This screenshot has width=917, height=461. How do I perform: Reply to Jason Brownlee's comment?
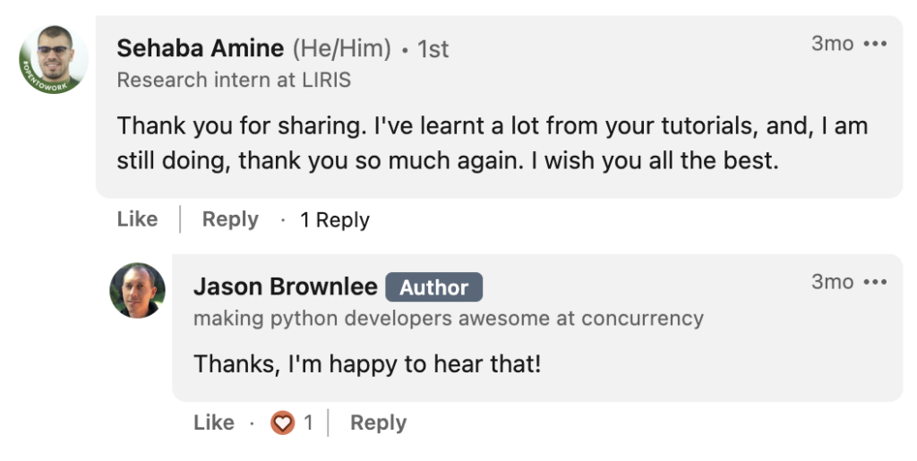coord(378,423)
